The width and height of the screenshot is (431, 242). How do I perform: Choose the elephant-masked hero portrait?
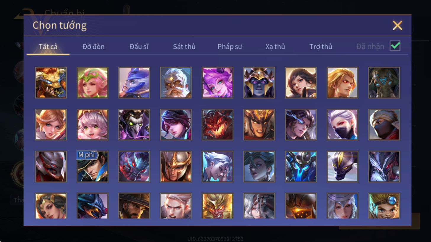click(x=384, y=83)
